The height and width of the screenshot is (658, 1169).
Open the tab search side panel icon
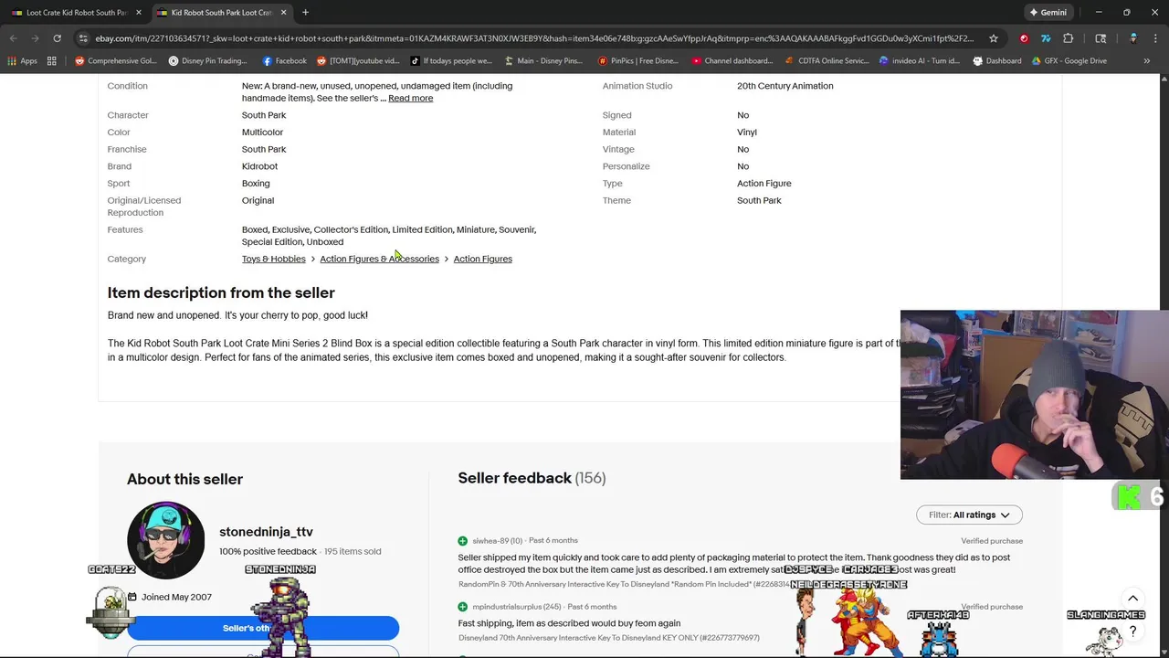tap(1101, 38)
